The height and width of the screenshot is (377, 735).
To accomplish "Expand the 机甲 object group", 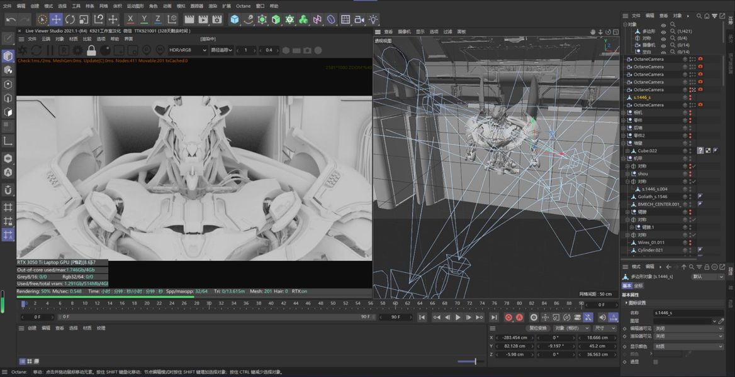I will (624, 159).
